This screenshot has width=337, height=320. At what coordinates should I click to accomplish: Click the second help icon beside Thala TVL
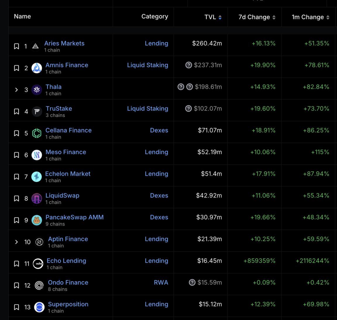pyautogui.click(x=189, y=87)
